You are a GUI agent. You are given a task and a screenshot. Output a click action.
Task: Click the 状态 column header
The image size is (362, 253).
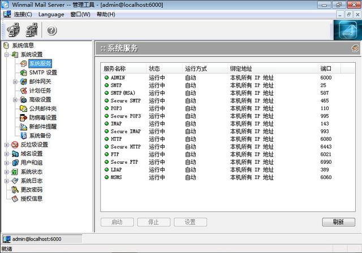(164, 69)
